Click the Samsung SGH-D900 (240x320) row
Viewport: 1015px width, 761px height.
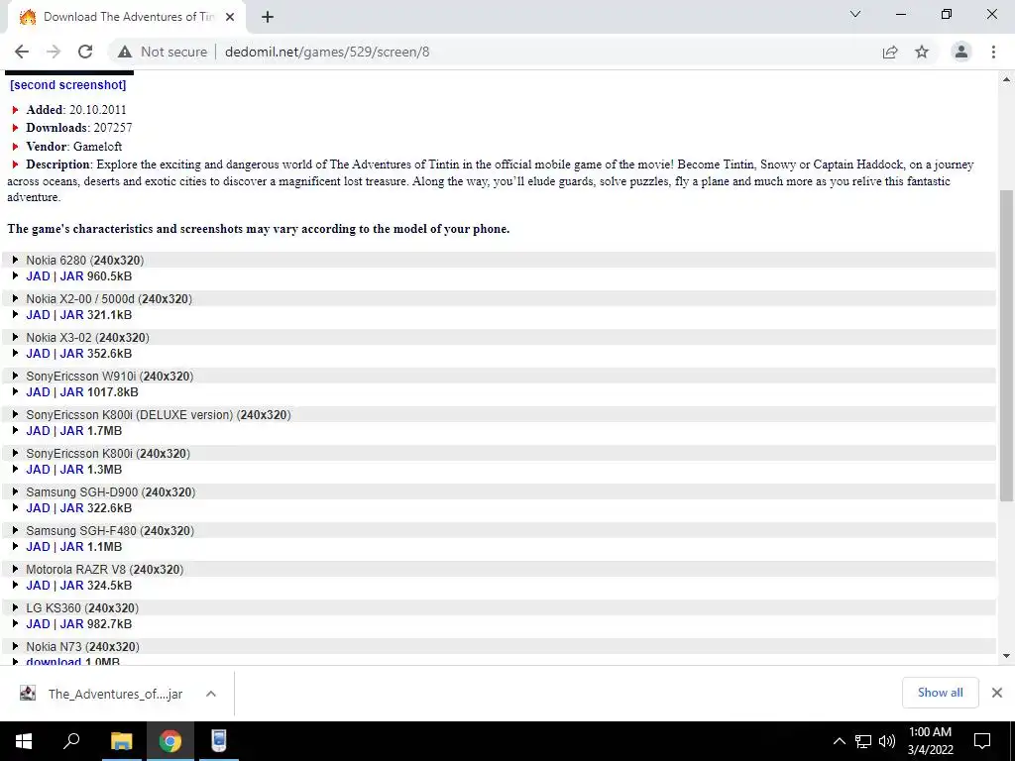coord(499,491)
